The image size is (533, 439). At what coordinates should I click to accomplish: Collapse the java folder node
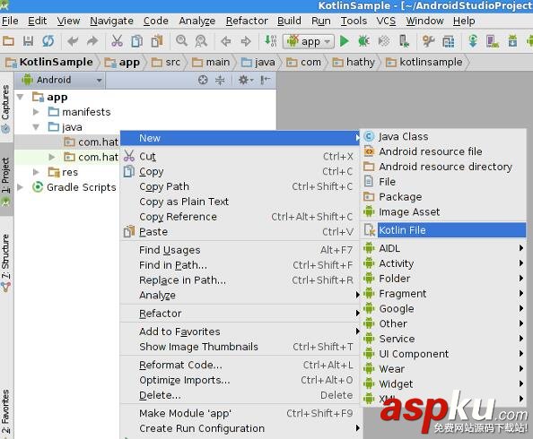point(36,127)
